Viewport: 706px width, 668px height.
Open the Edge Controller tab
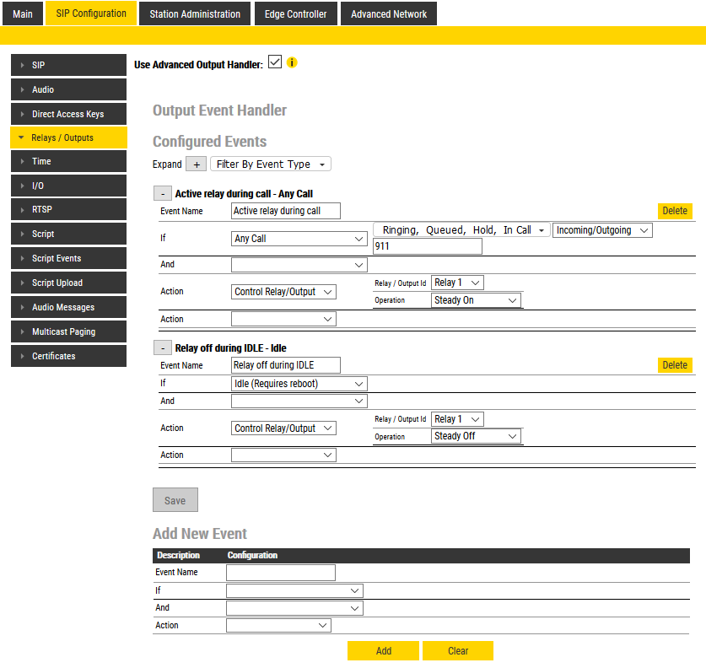pyautogui.click(x=295, y=13)
